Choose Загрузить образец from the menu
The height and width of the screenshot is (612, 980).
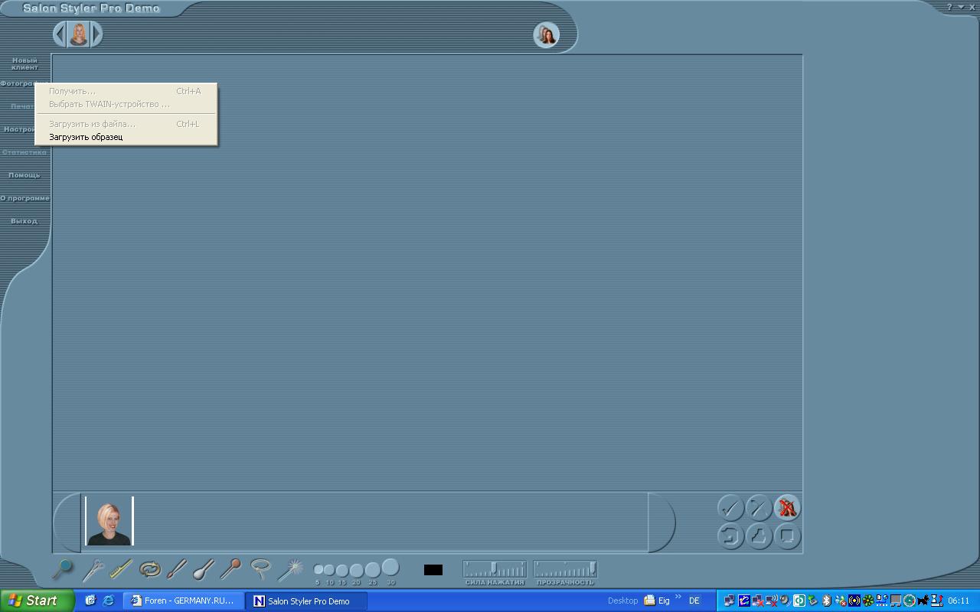(86, 137)
